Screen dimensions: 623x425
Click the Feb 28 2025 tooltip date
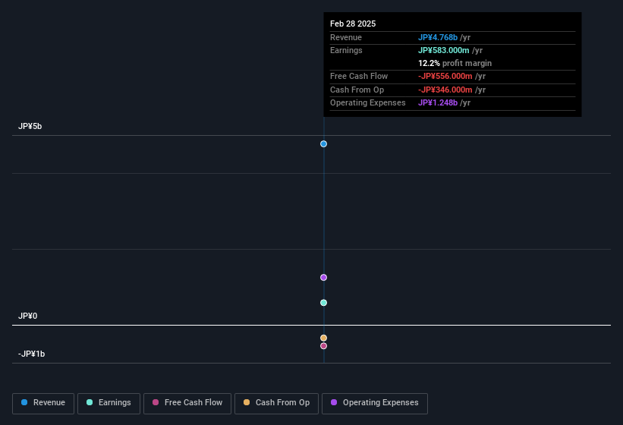click(x=353, y=24)
